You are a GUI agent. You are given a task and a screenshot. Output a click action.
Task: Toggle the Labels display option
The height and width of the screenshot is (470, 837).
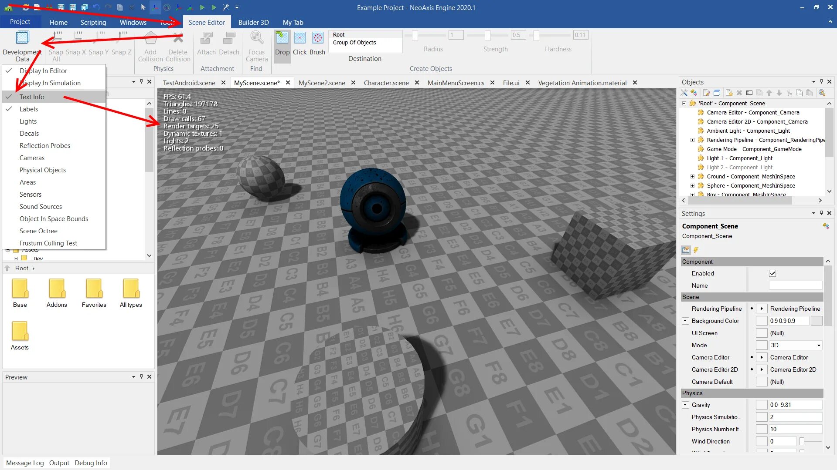click(x=29, y=109)
